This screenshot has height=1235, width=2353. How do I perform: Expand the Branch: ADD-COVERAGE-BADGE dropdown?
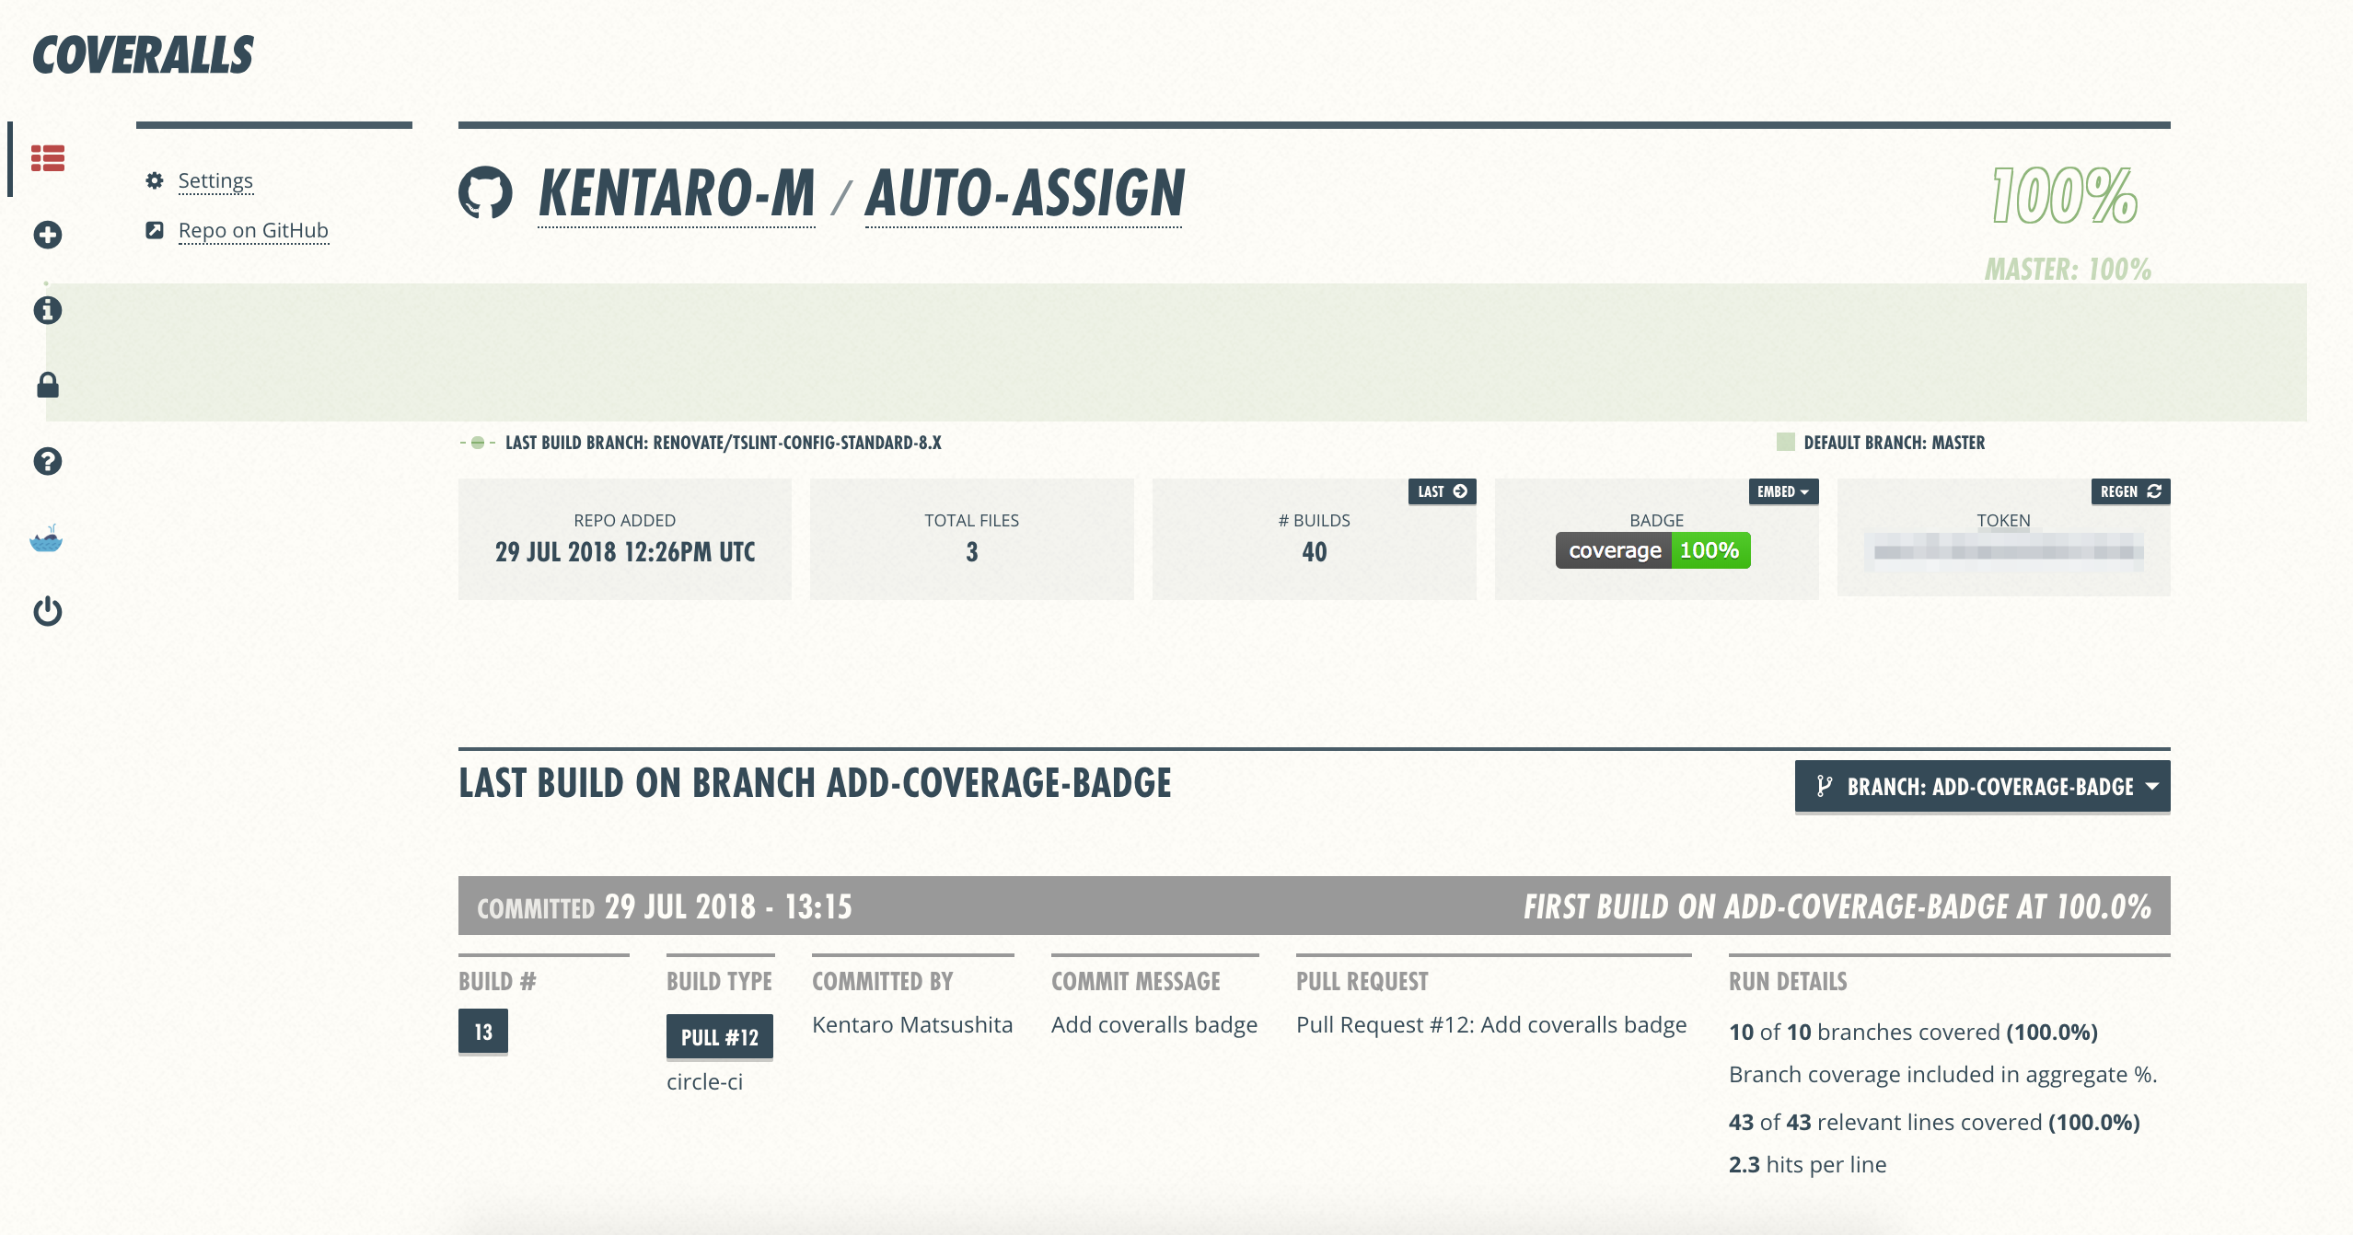(1983, 787)
